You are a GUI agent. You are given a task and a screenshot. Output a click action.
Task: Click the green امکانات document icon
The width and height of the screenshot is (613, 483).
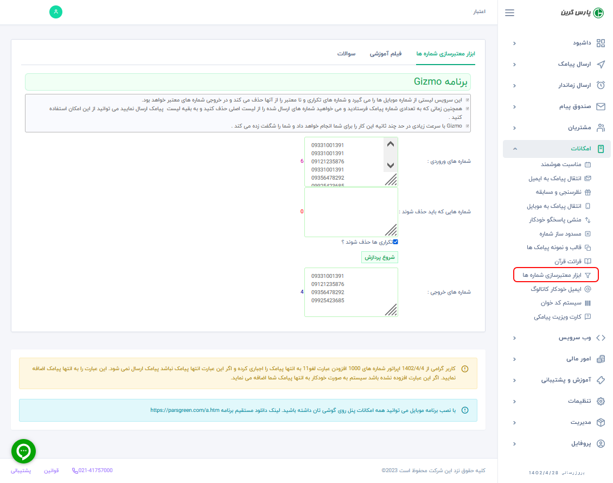pyautogui.click(x=601, y=149)
